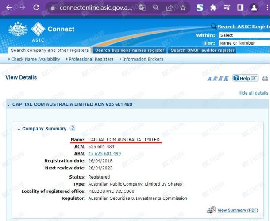This screenshot has height=221, width=270.
Task: View site security lock information
Action: 53,8
